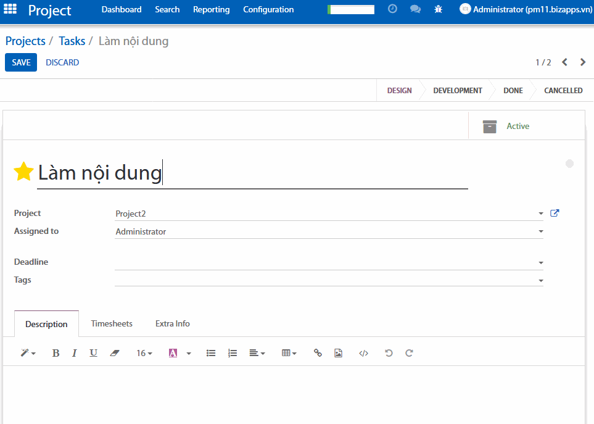Toggle the kanban state grey dot
594x424 pixels.
[x=569, y=164]
